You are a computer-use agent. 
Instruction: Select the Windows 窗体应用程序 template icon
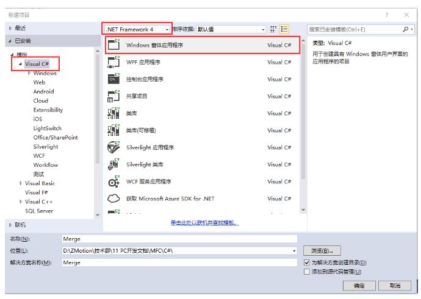click(113, 44)
